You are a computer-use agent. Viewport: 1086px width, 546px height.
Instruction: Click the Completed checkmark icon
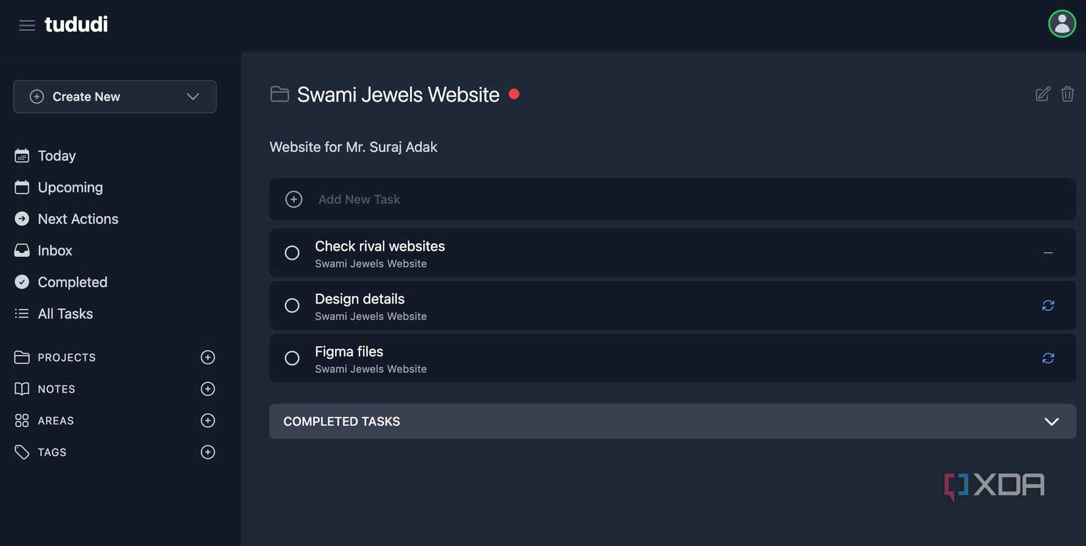[22, 282]
